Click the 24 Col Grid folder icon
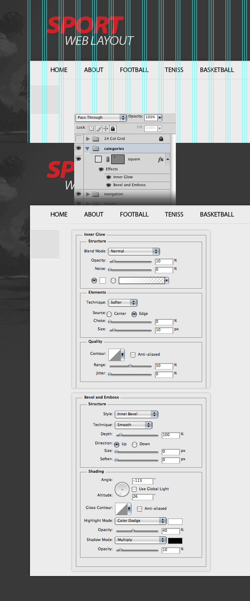The image size is (250, 601). click(x=95, y=139)
